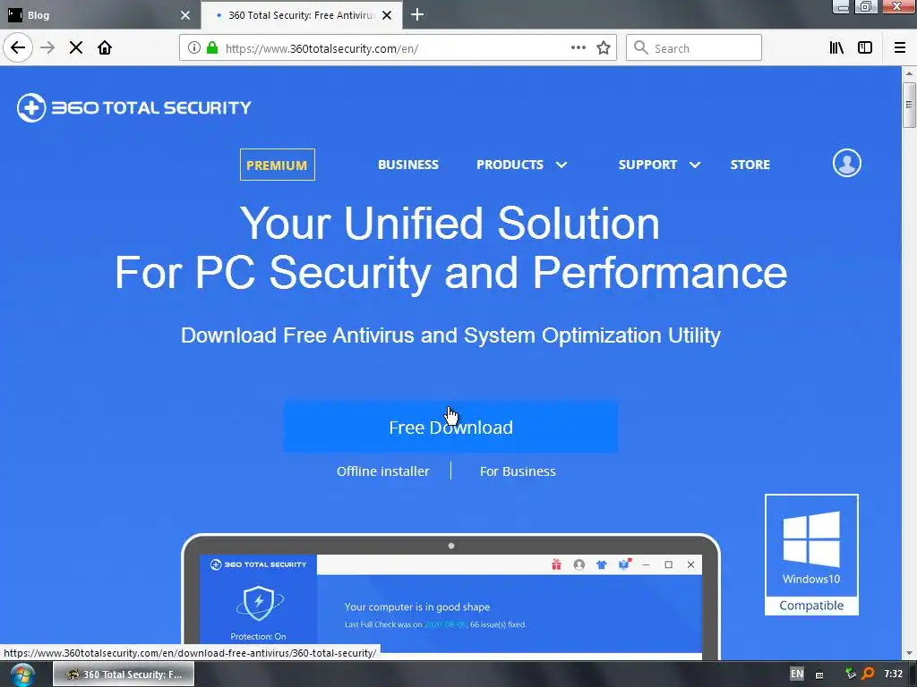Stop page loading with the X button
This screenshot has width=917, height=687.
[76, 48]
